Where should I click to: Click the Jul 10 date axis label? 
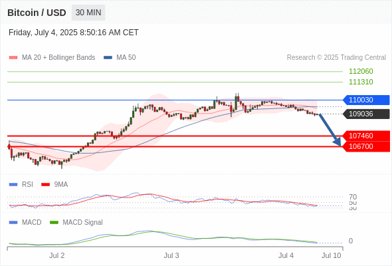[x=331, y=255]
